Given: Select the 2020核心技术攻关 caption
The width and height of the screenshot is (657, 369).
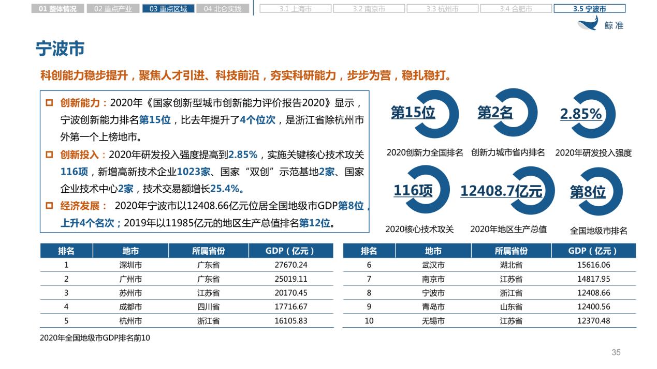Looking at the screenshot, I should pos(419,229).
